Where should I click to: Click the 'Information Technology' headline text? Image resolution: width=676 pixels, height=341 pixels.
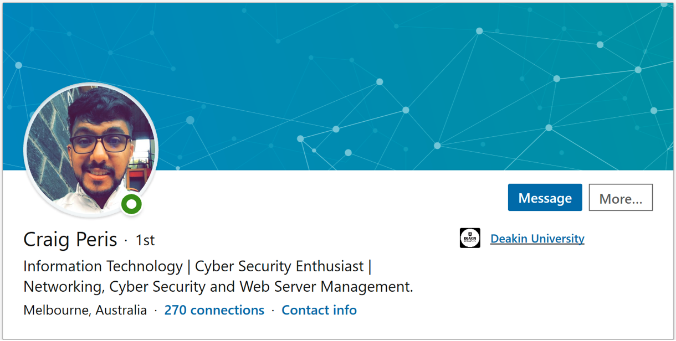(103, 266)
